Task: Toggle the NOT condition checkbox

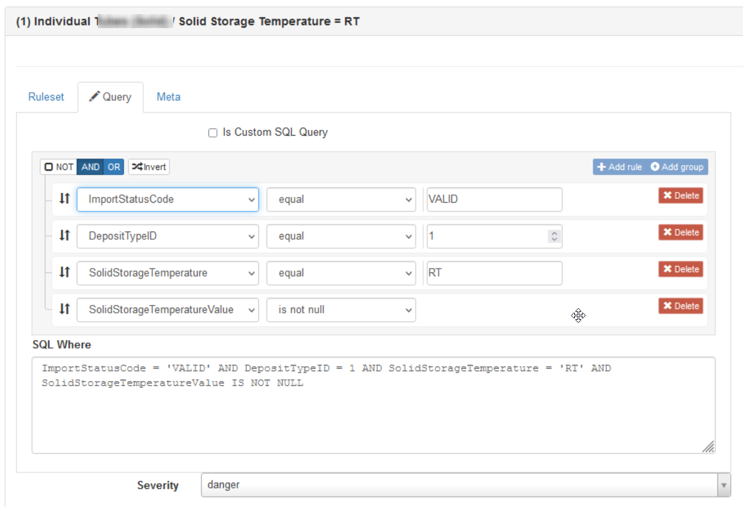Action: pyautogui.click(x=59, y=167)
